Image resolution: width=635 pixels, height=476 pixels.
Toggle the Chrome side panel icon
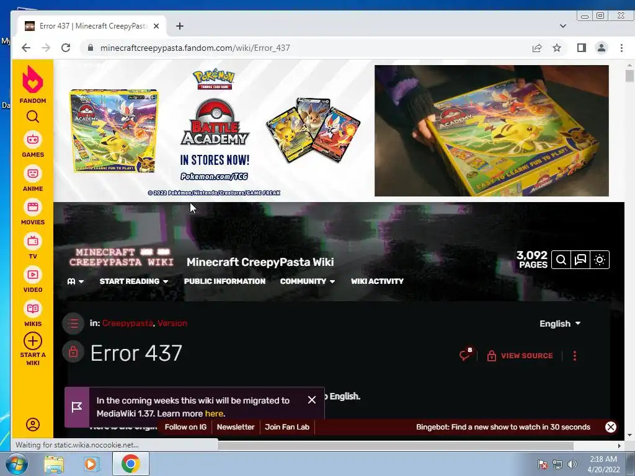coord(582,48)
